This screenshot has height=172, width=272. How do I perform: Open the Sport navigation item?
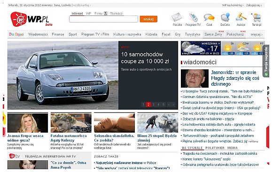tap(73, 34)
